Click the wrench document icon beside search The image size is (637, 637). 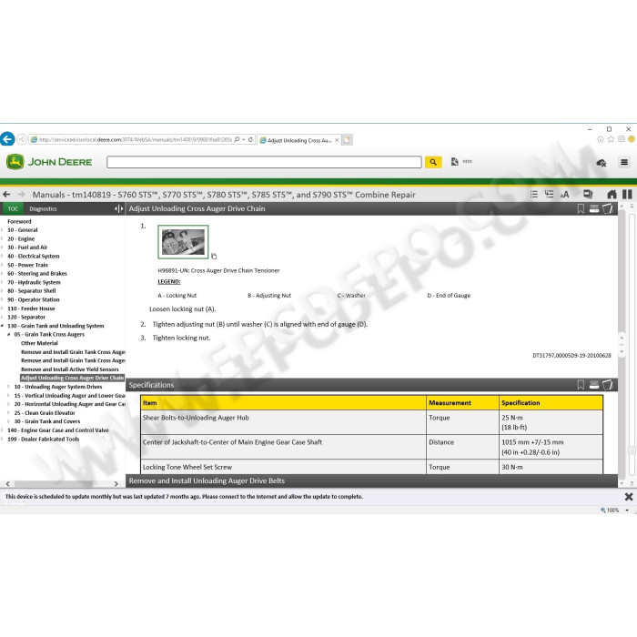[x=455, y=162]
